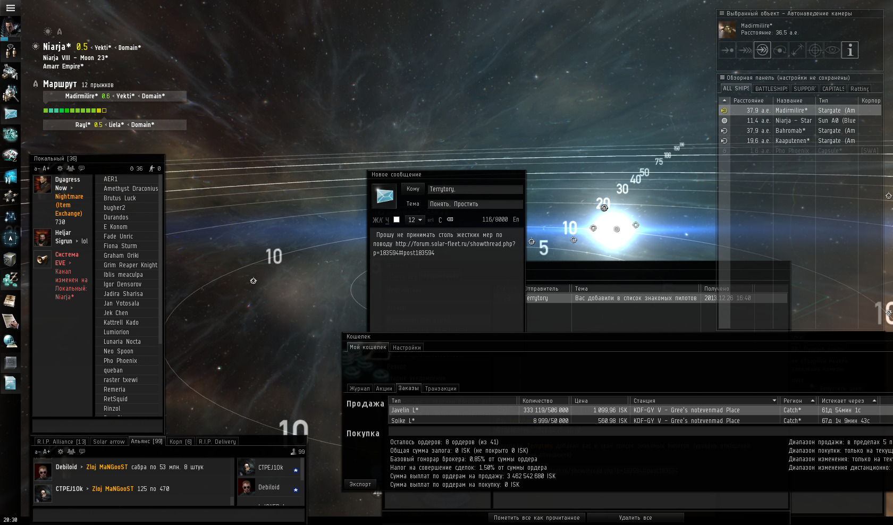
Task: Open Настройки tab in Кошелек window
Action: (407, 348)
